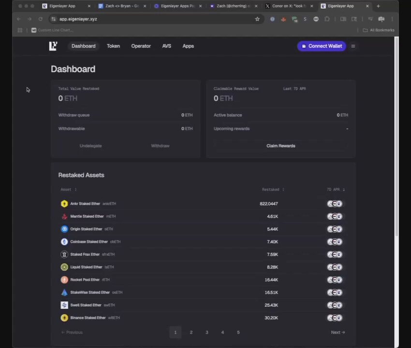Image resolution: width=411 pixels, height=348 pixels.
Task: Open a new browser tab with the plus icon
Action: pos(378,6)
